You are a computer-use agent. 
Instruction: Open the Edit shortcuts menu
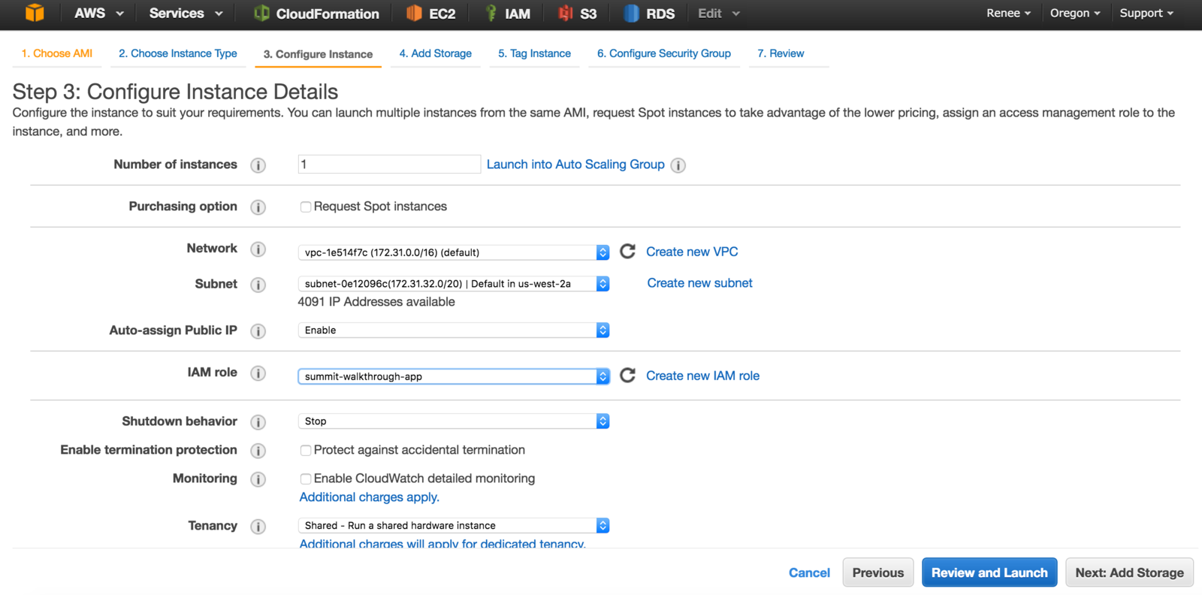click(x=719, y=14)
